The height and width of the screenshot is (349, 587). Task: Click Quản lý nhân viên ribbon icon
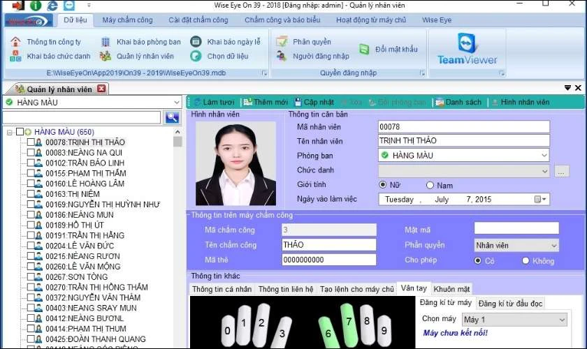point(106,57)
